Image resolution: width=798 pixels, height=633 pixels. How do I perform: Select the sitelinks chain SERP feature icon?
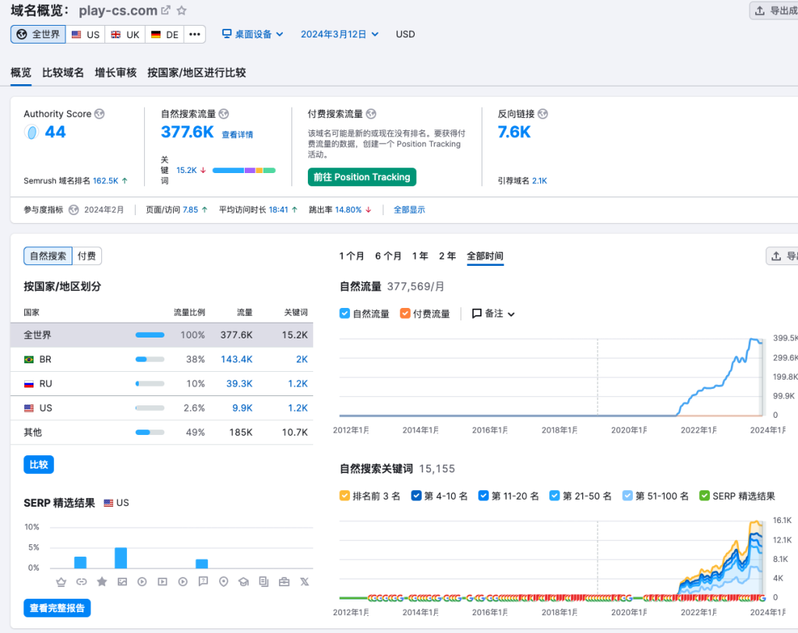click(x=81, y=582)
